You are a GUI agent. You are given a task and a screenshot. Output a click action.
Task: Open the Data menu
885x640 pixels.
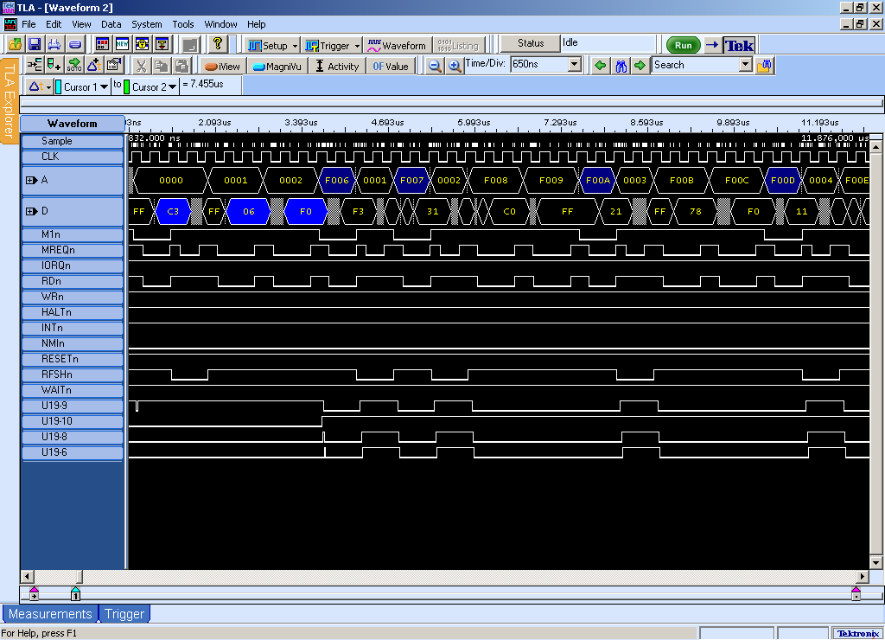click(x=111, y=24)
